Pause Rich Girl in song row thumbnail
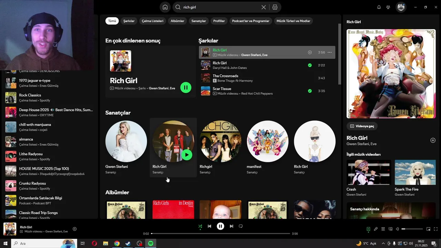The width and height of the screenshot is (441, 248). [x=205, y=52]
